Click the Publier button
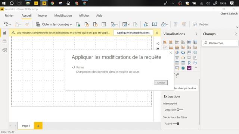This screenshot has width=239, height=134. (x=201, y=24)
